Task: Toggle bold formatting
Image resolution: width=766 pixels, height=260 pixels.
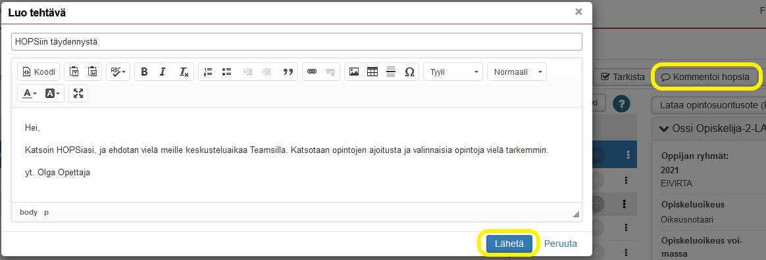Action: (x=144, y=72)
